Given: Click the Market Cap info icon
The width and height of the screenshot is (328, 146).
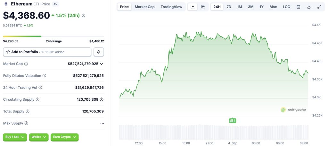Looking at the screenshot, I should (26, 64).
